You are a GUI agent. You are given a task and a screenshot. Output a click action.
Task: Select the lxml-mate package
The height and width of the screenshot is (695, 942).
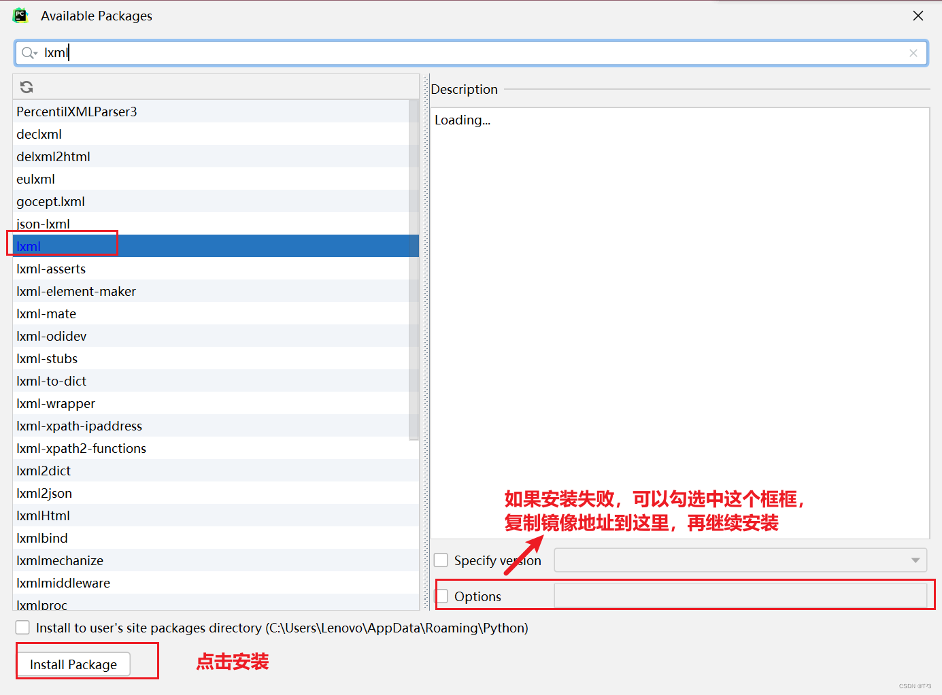pyautogui.click(x=211, y=313)
